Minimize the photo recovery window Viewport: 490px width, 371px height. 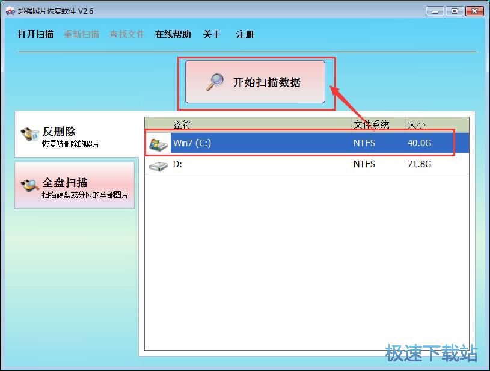click(x=435, y=11)
